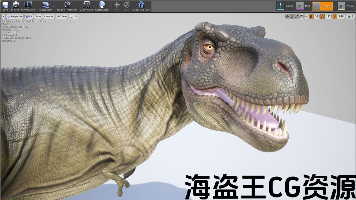
Task: Toggle scale snapping arrow button
Action: [335, 16]
